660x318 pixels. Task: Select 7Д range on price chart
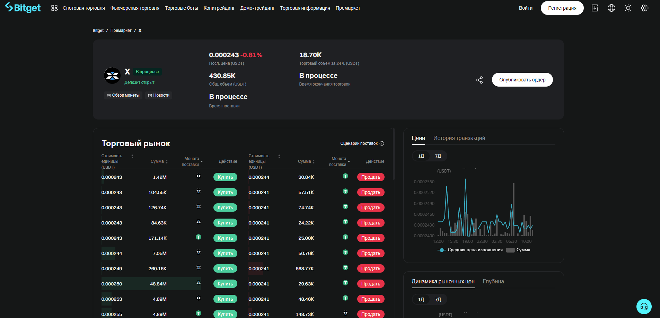coord(438,156)
